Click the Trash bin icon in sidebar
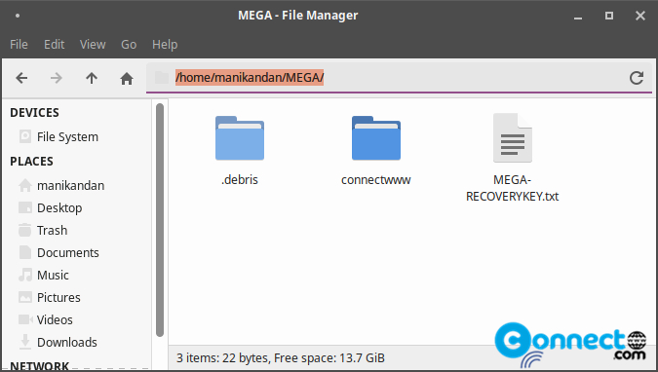Image resolution: width=658 pixels, height=372 pixels. pyautogui.click(x=25, y=230)
